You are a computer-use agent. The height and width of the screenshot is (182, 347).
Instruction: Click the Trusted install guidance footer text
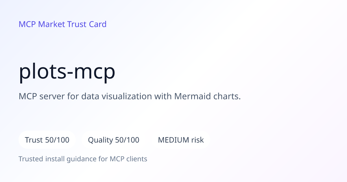click(83, 159)
